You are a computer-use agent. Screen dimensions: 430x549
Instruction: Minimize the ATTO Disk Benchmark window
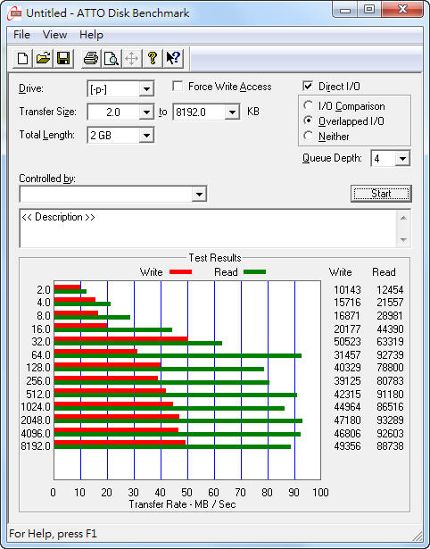point(345,10)
